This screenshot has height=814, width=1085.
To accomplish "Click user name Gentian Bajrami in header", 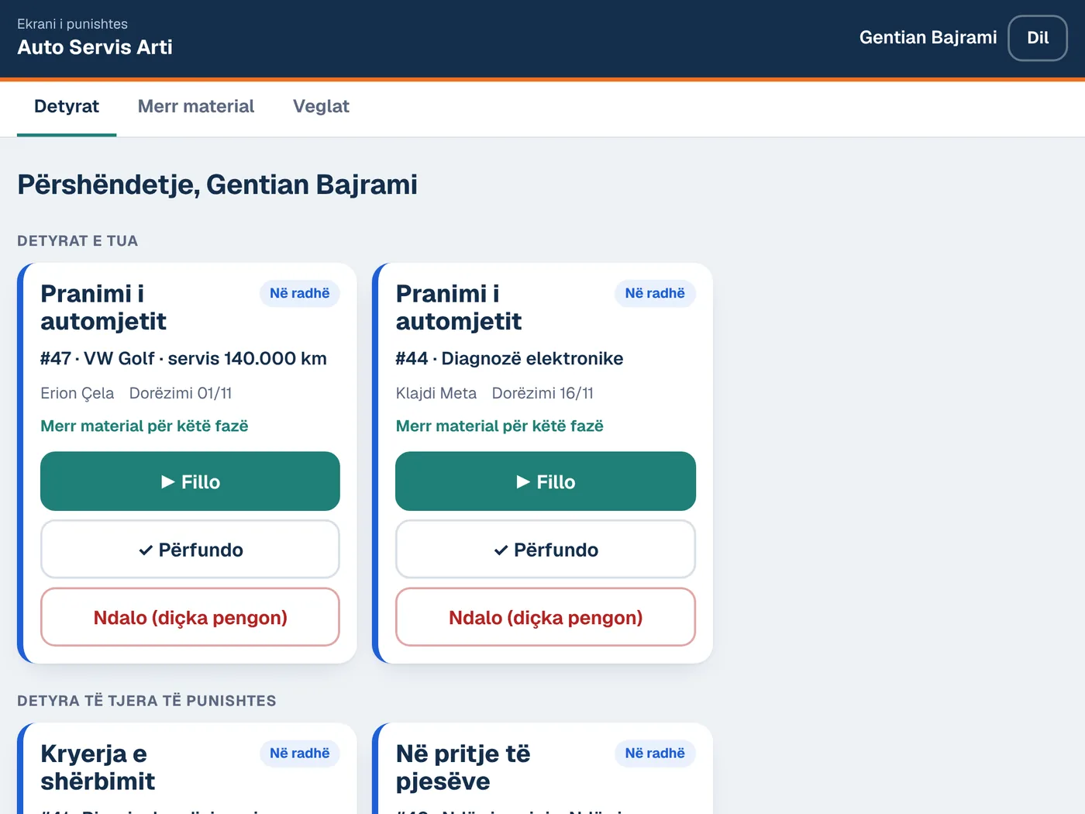I will (x=928, y=37).
